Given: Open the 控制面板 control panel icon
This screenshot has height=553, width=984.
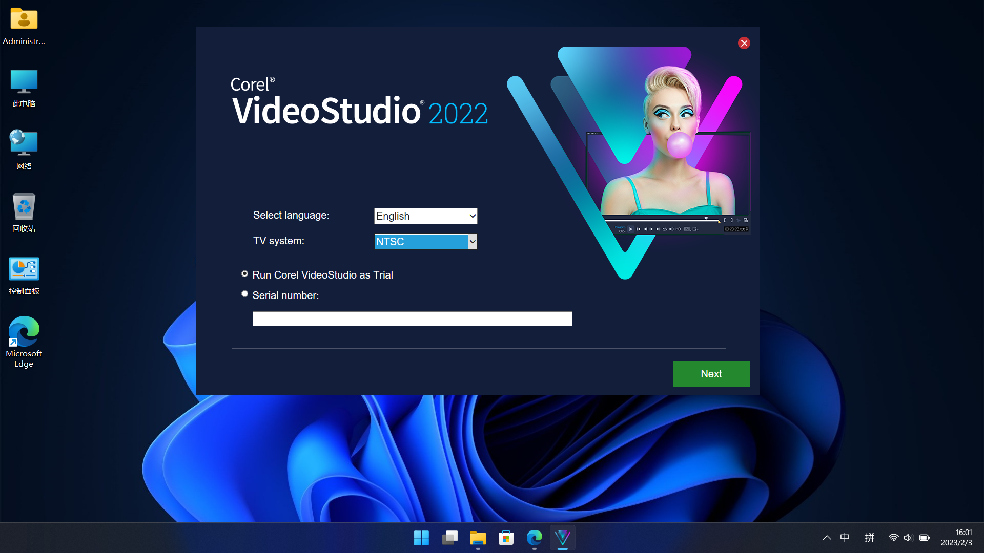Looking at the screenshot, I should [24, 275].
